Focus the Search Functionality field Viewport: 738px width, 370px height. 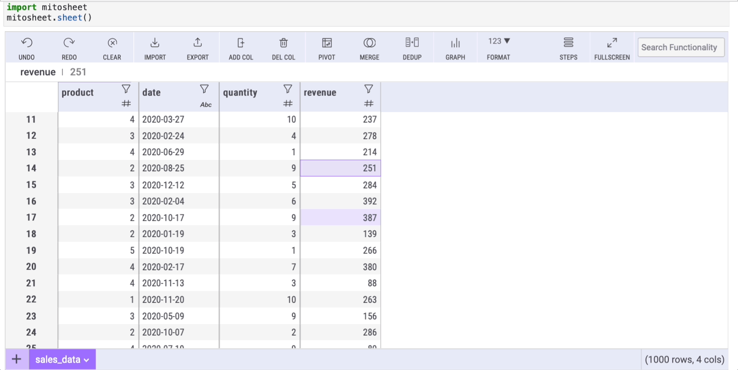click(x=681, y=47)
